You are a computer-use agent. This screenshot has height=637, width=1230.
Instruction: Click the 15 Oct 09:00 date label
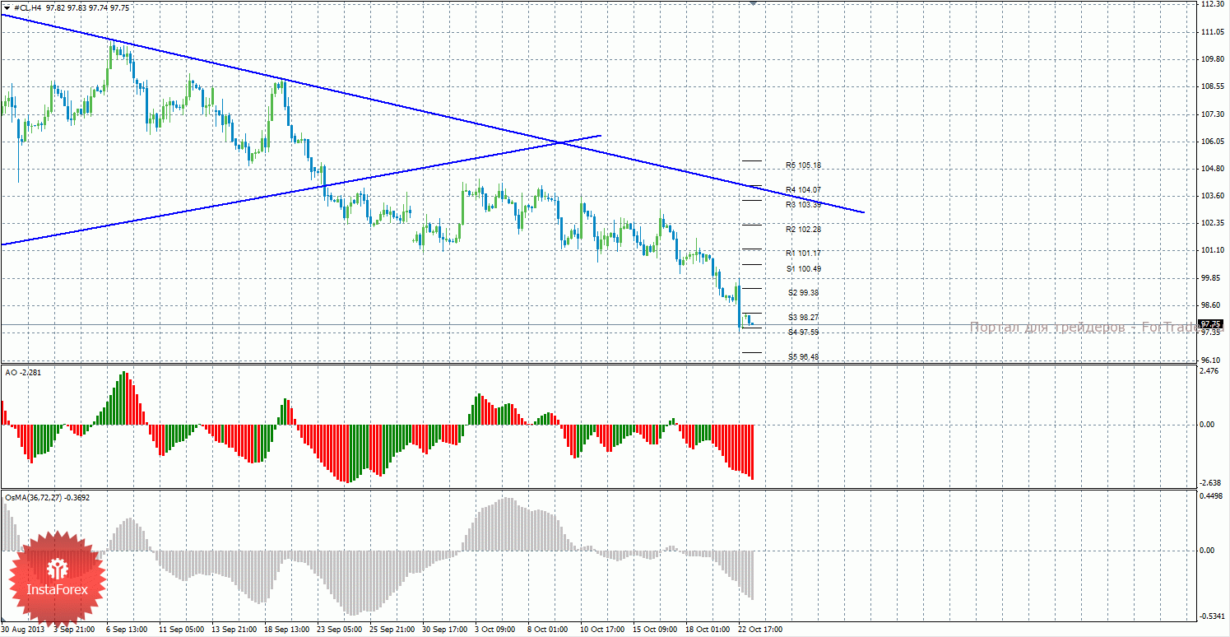[x=654, y=630]
